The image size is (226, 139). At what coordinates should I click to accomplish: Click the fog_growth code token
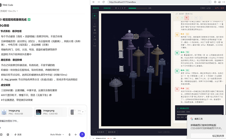click(x=11, y=80)
